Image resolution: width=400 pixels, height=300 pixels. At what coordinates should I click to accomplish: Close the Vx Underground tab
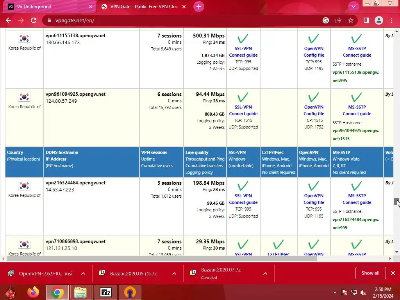(91, 7)
